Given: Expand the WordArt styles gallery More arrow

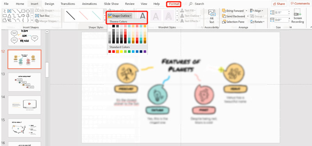Looking at the screenshot, I should [177, 20].
